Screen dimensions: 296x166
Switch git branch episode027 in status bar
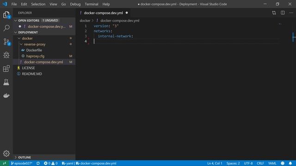pyautogui.click(x=22, y=163)
